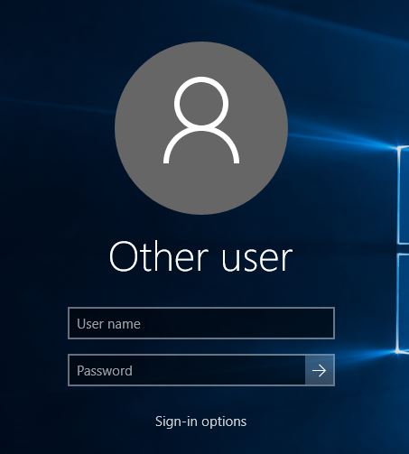This screenshot has width=409, height=454.
Task: Click the white person silhouette icon
Action: (201, 120)
